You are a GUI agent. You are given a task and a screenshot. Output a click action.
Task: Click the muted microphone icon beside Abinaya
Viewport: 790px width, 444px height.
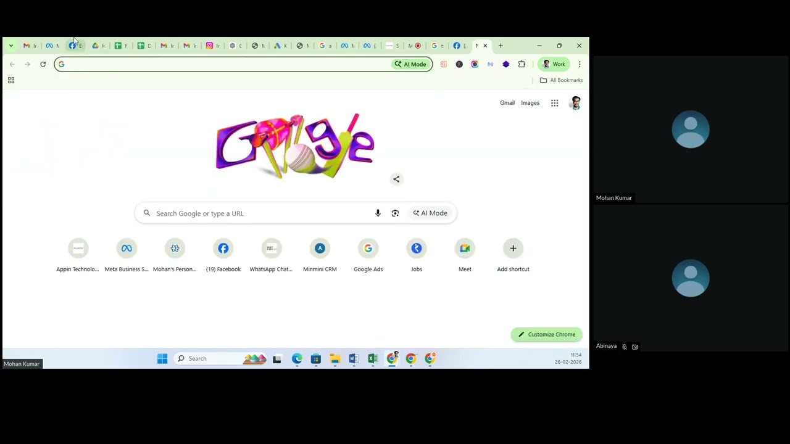click(x=625, y=347)
